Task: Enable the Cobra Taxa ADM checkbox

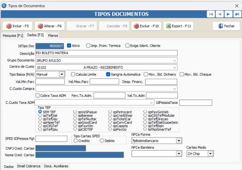Action: [x=38, y=95]
